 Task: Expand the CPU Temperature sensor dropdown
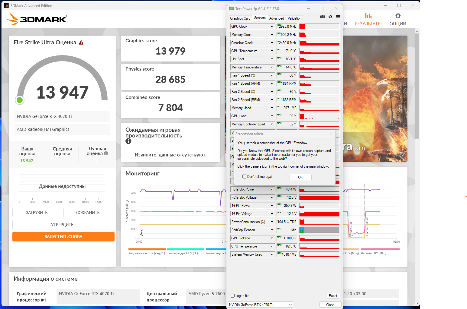point(272,246)
